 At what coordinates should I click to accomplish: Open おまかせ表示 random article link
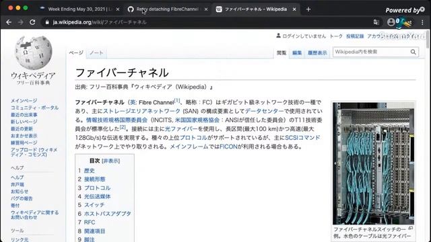[x=24, y=136]
